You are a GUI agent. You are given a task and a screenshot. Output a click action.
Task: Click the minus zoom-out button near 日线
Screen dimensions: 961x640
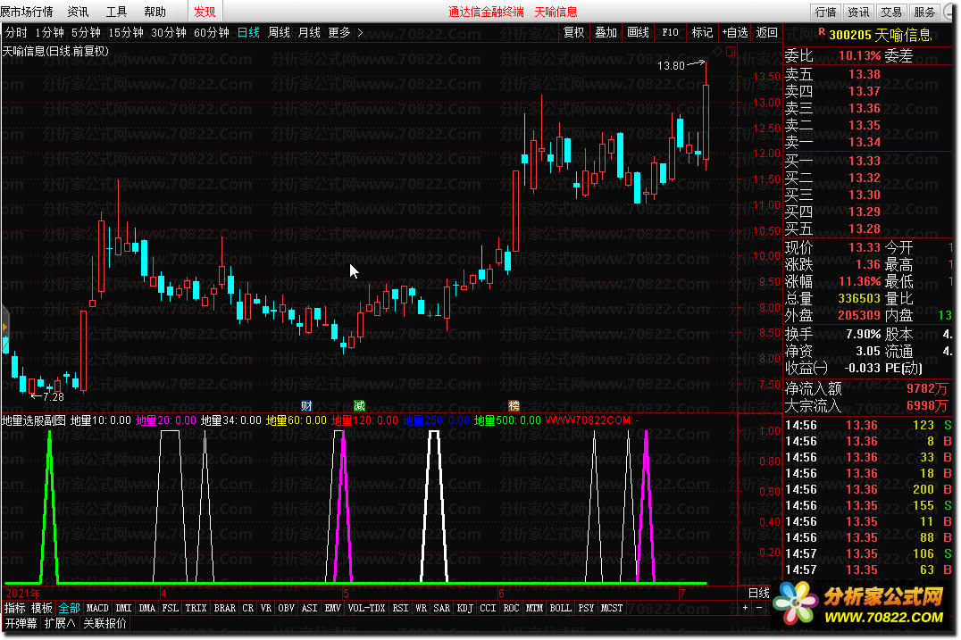pos(759,608)
